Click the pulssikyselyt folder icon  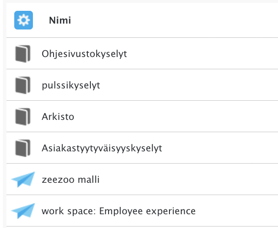[23, 85]
